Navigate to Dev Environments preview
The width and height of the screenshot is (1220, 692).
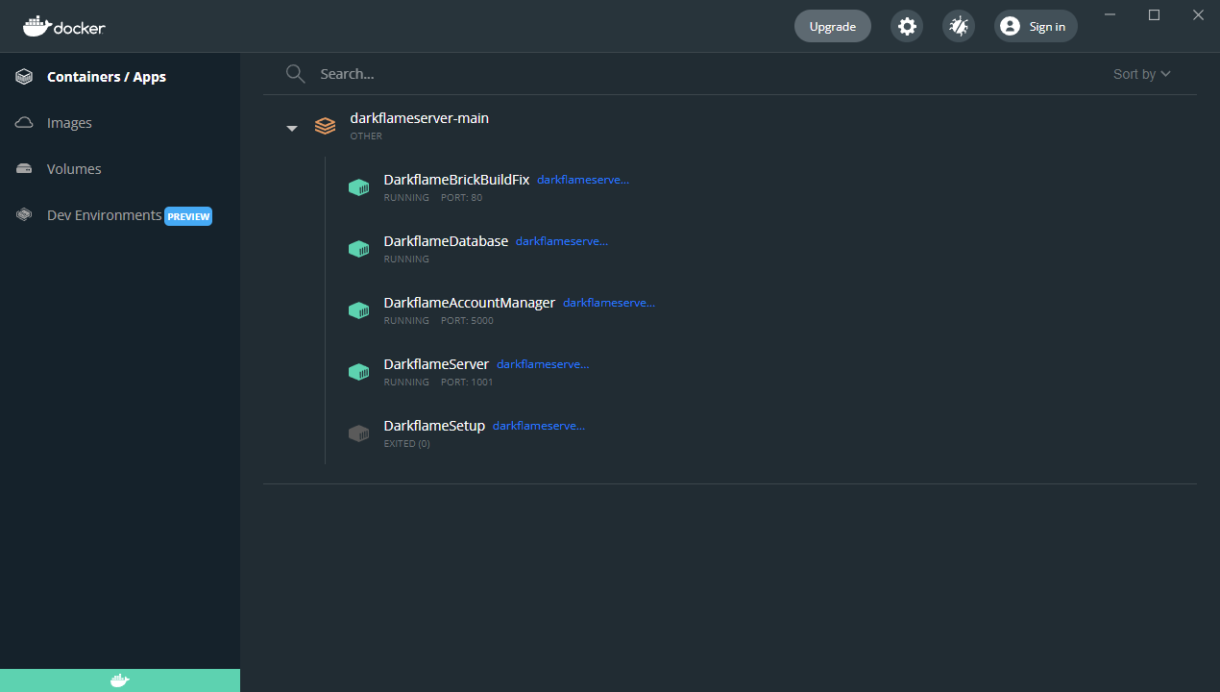click(106, 215)
